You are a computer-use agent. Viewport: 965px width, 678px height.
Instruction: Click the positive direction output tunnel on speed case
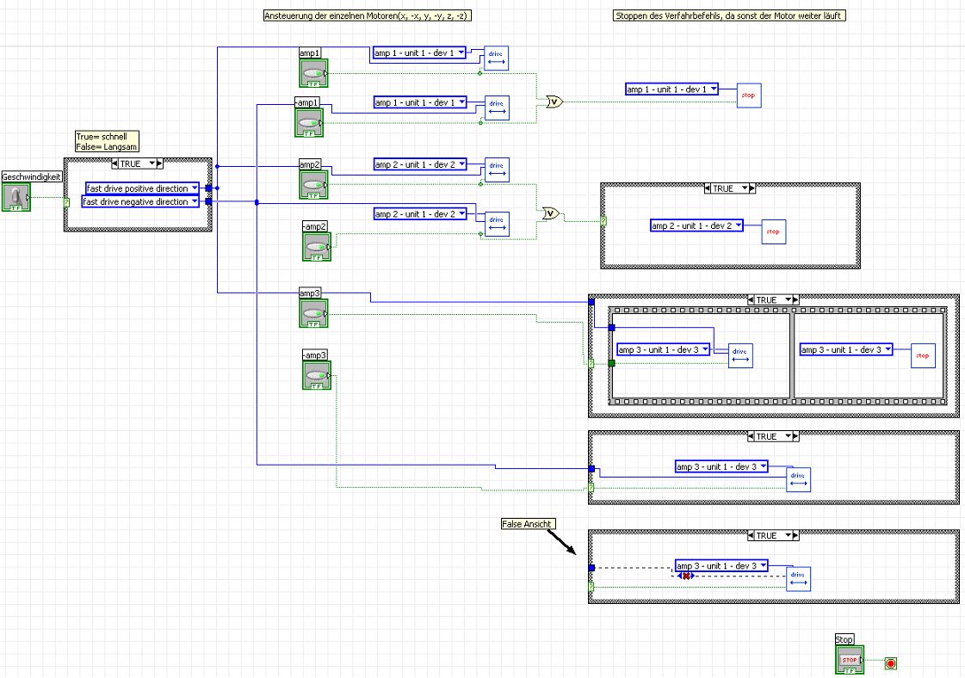click(x=208, y=188)
